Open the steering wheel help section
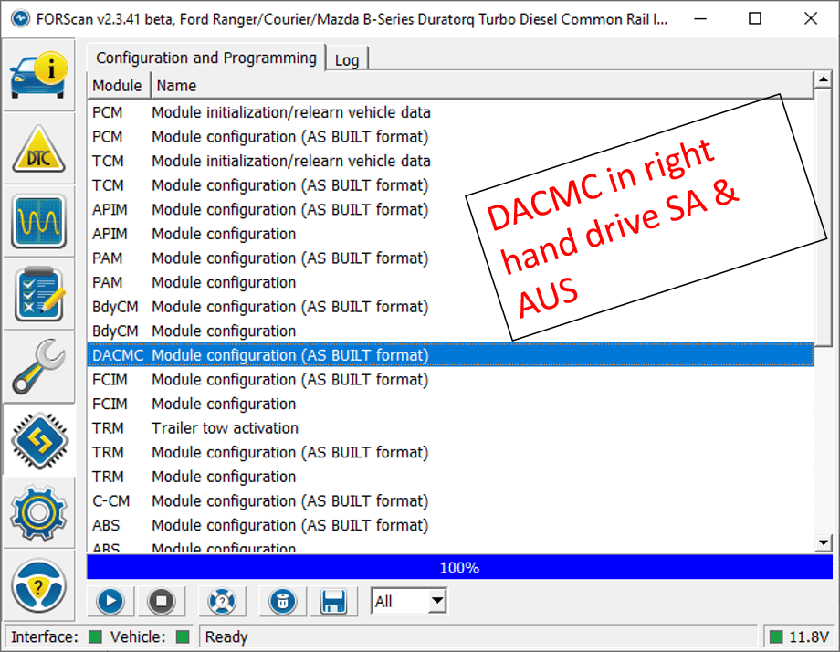Image resolution: width=840 pixels, height=652 pixels. (39, 585)
